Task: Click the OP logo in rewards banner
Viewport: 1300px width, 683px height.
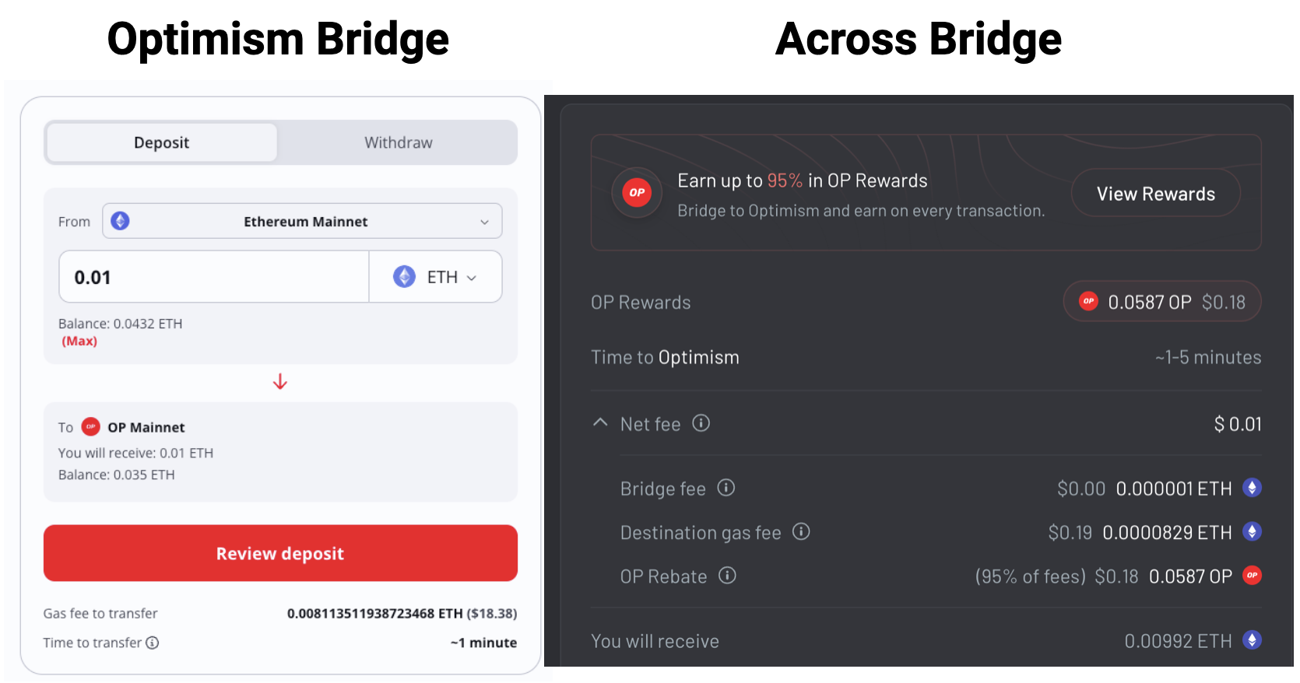Action: (637, 193)
